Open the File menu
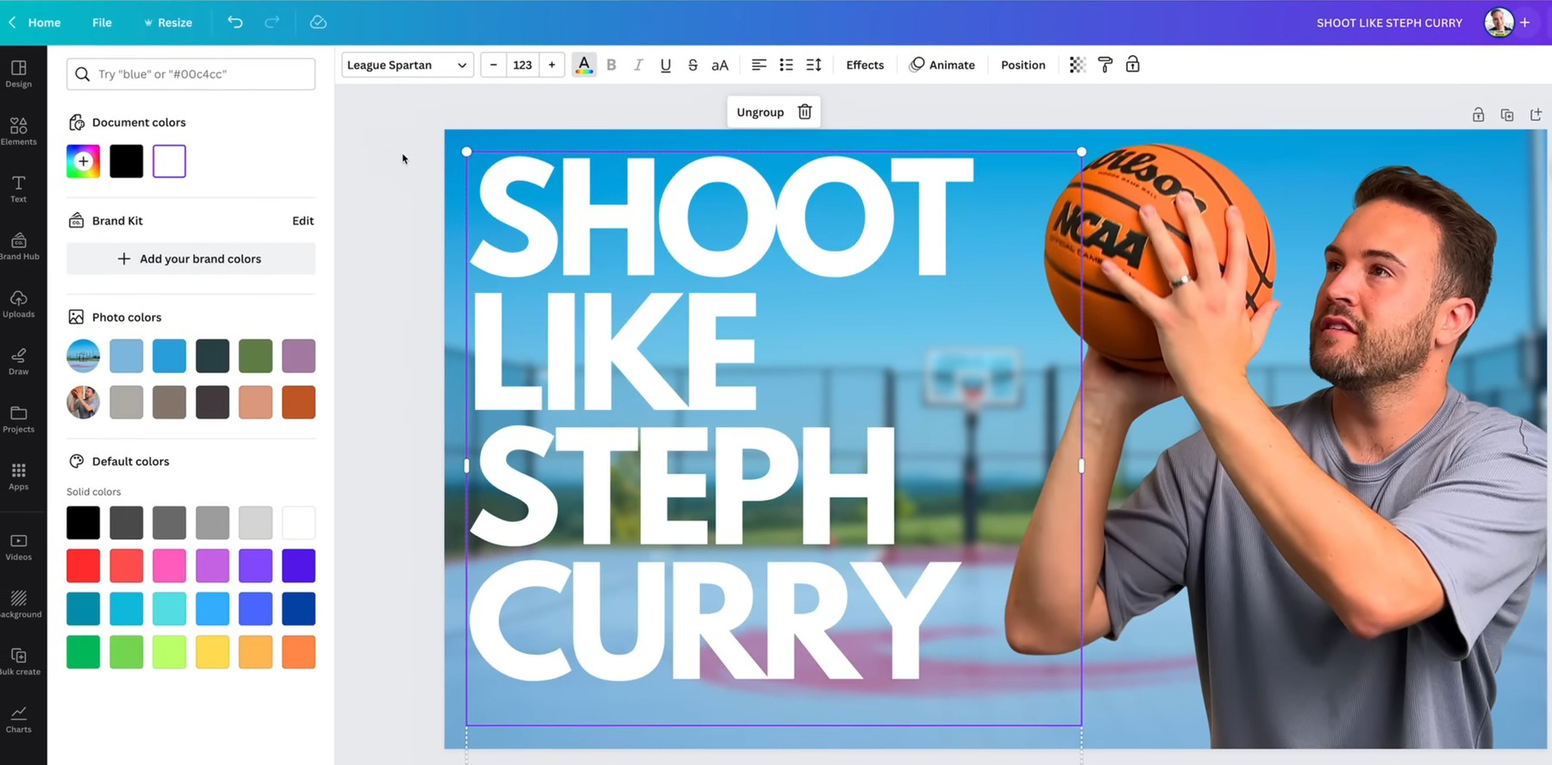Screen dimensions: 1552x765 102,22
